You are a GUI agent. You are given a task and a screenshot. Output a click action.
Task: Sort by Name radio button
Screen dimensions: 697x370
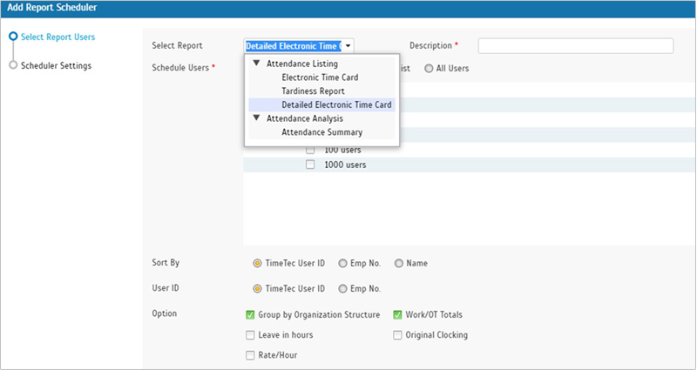point(399,264)
